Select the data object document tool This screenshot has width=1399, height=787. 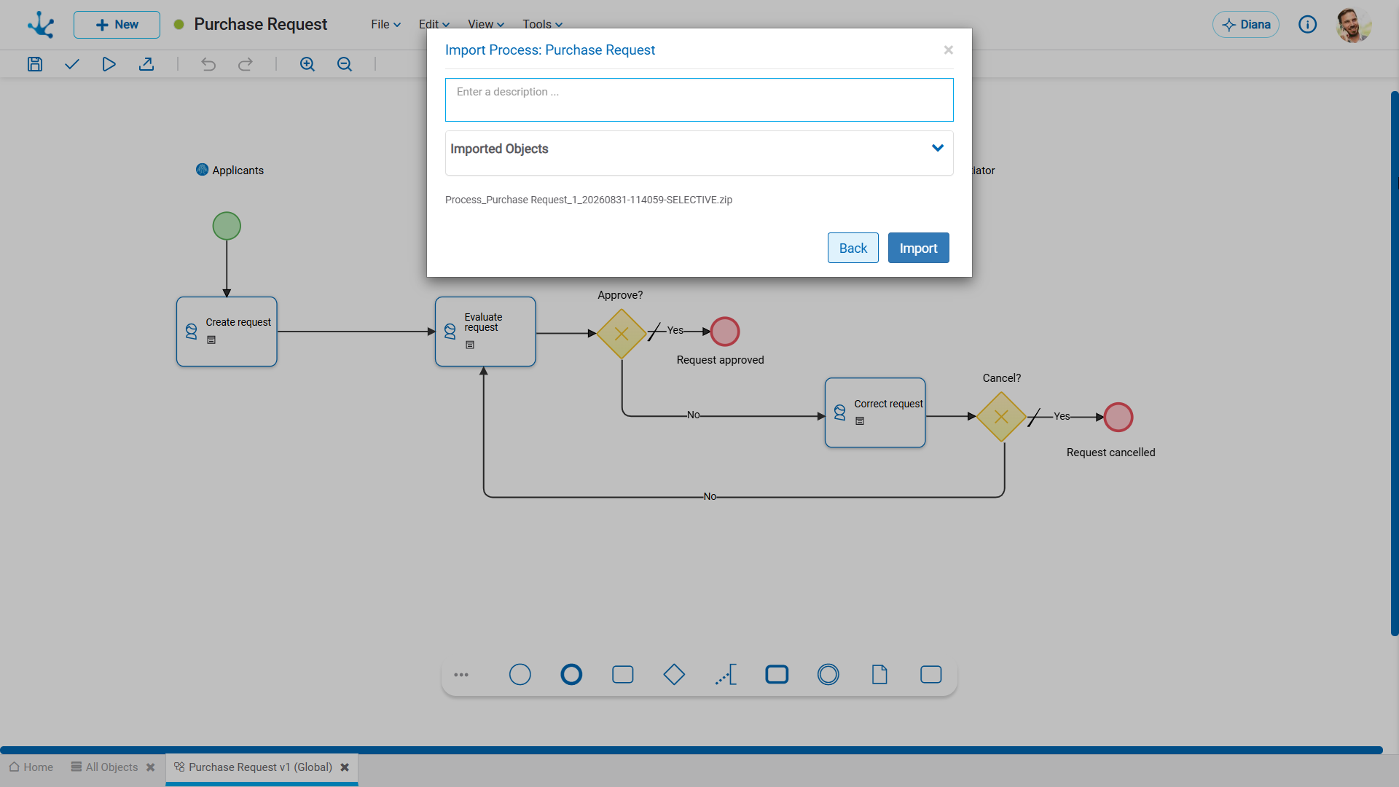pyautogui.click(x=879, y=675)
